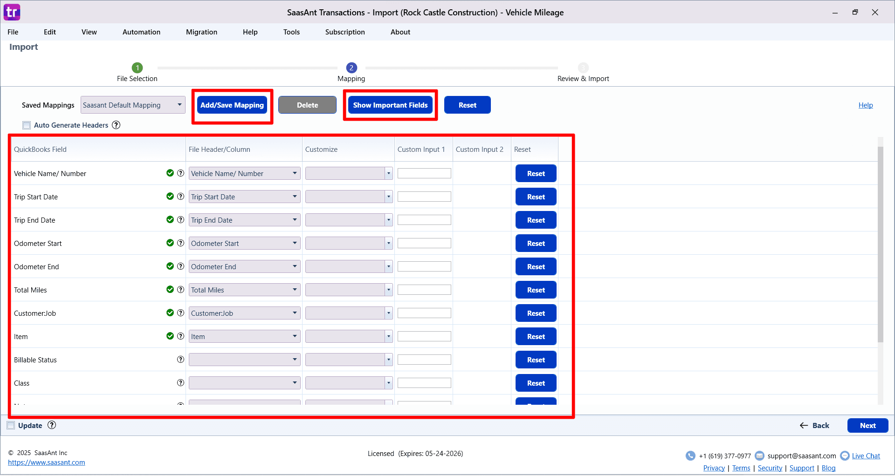Image resolution: width=895 pixels, height=476 pixels.
Task: Click green check icon for Vehicle Name/ Number
Action: pyautogui.click(x=170, y=173)
